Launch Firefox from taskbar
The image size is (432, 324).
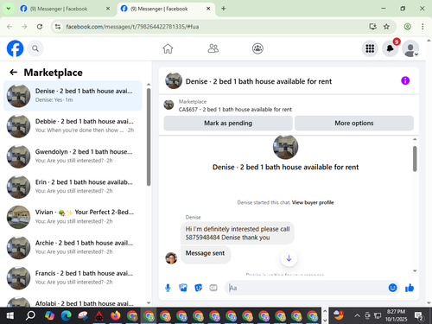coord(116,315)
